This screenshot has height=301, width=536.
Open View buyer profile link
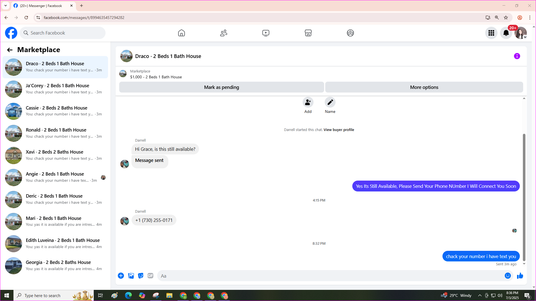pyautogui.click(x=339, y=130)
